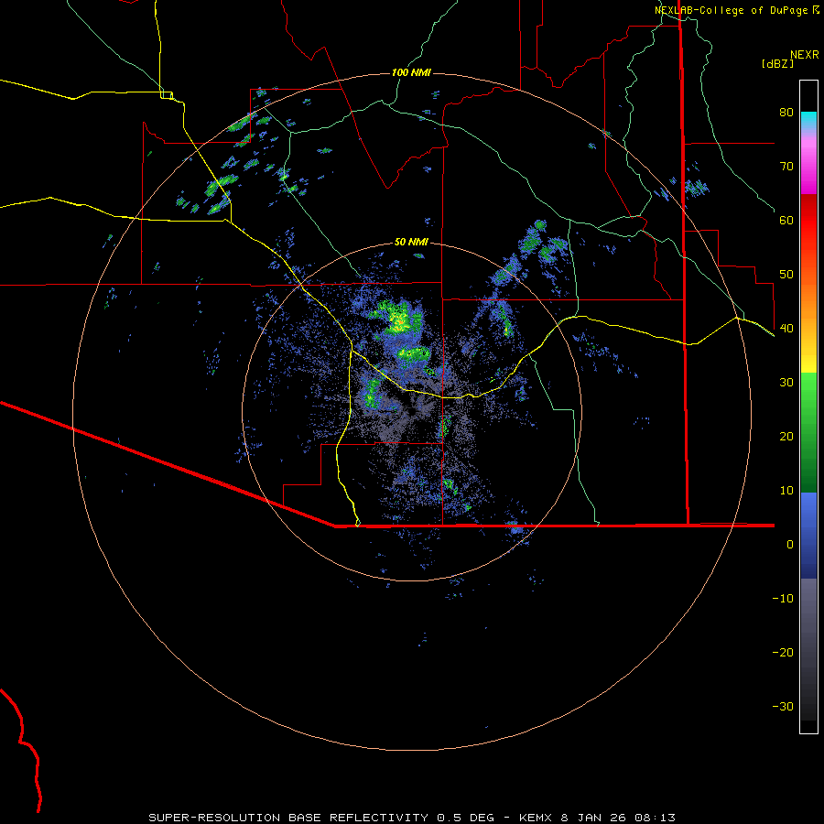Click the 10 value on dBZ scale
Screen dimensions: 824x824
click(x=786, y=491)
